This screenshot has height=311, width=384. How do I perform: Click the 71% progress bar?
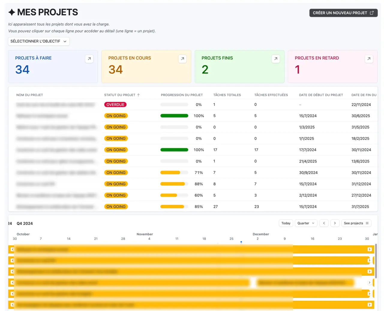[174, 173]
